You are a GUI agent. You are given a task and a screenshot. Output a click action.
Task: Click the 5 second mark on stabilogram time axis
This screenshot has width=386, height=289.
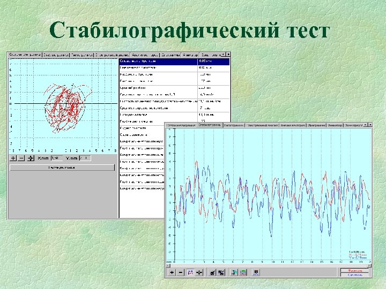coord(223,262)
